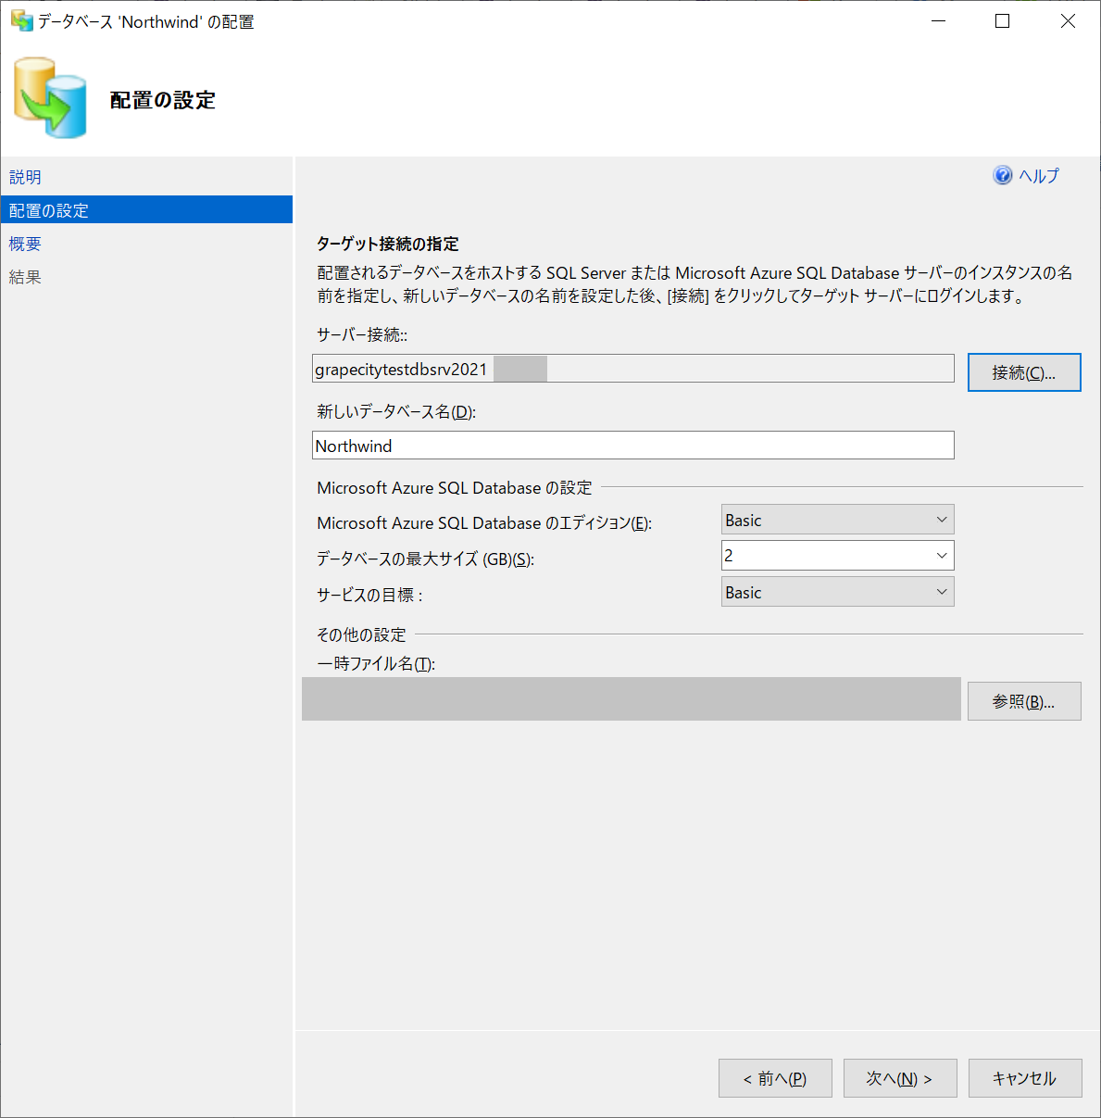
Task: Open the database maximum size (GB) dropdown
Action: (838, 556)
